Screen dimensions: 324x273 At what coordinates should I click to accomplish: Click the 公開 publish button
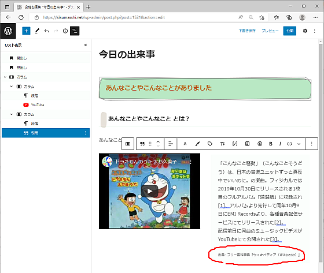coord(290,31)
